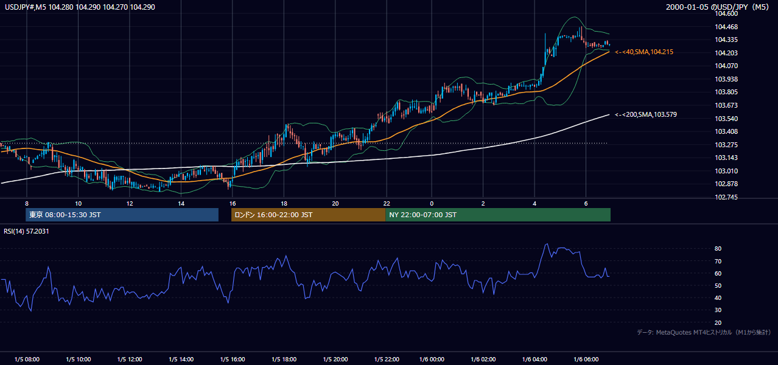
Task: Click hour label 18 under price chart
Action: pyautogui.click(x=284, y=203)
